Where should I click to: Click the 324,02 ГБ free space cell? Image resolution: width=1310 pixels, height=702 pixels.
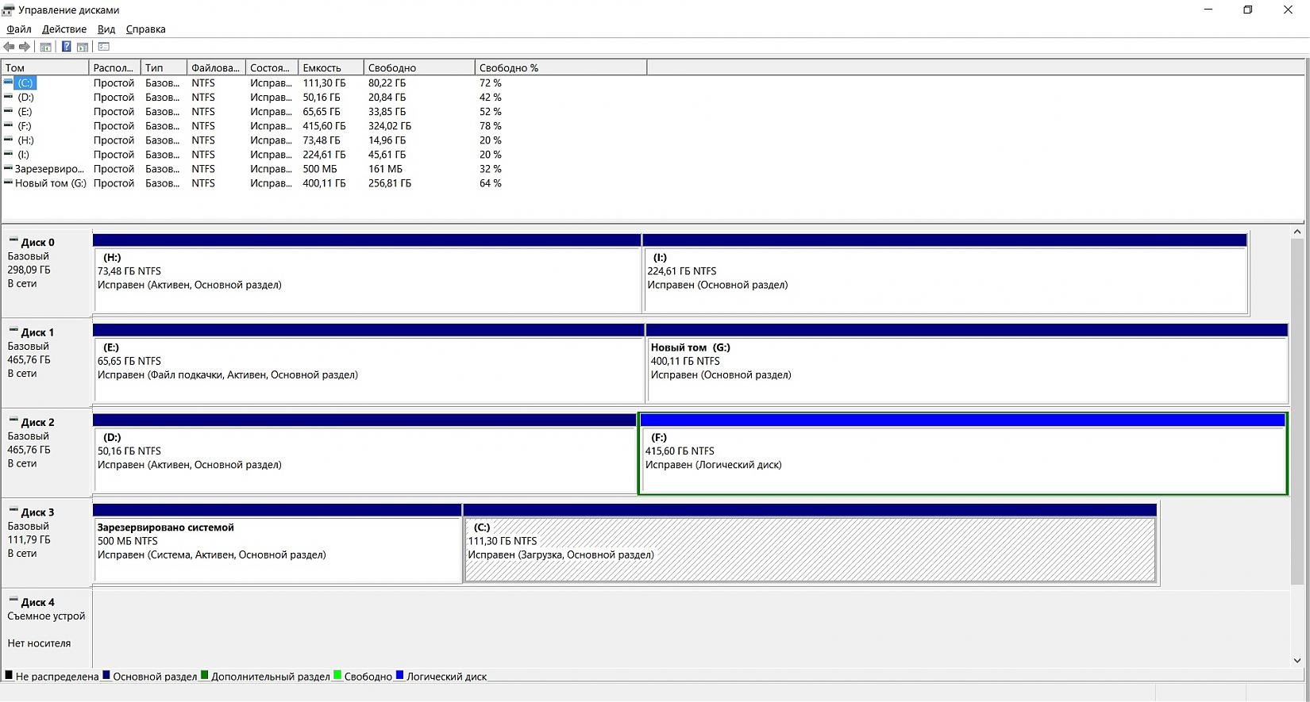coord(390,125)
